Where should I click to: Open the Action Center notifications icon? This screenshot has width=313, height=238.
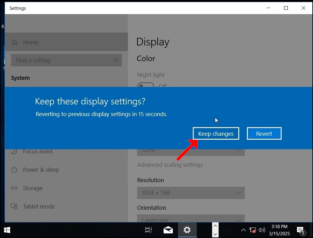click(x=301, y=230)
